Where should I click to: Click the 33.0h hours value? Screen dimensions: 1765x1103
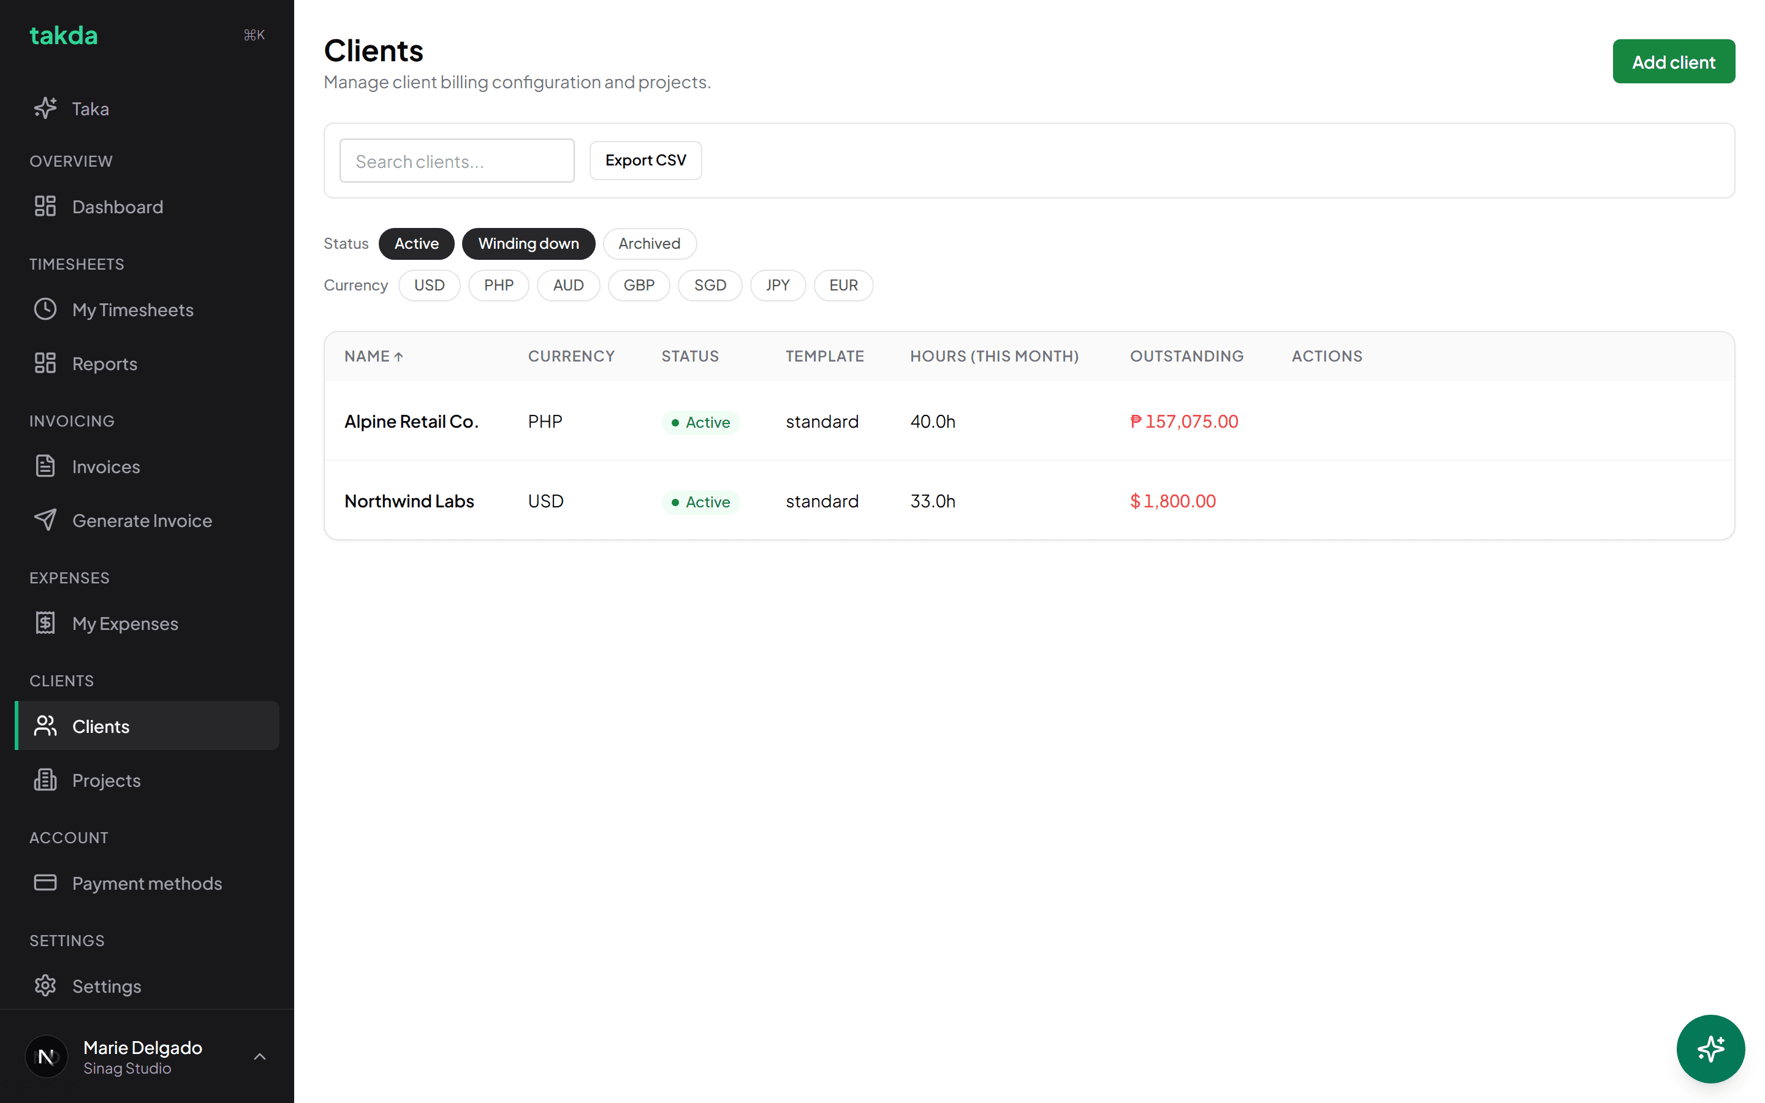coord(932,501)
